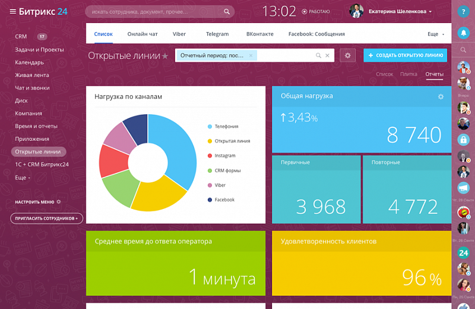This screenshot has height=309, width=475.
Task: Open settings gear on Общая нагрузка widget
Action: (x=441, y=96)
